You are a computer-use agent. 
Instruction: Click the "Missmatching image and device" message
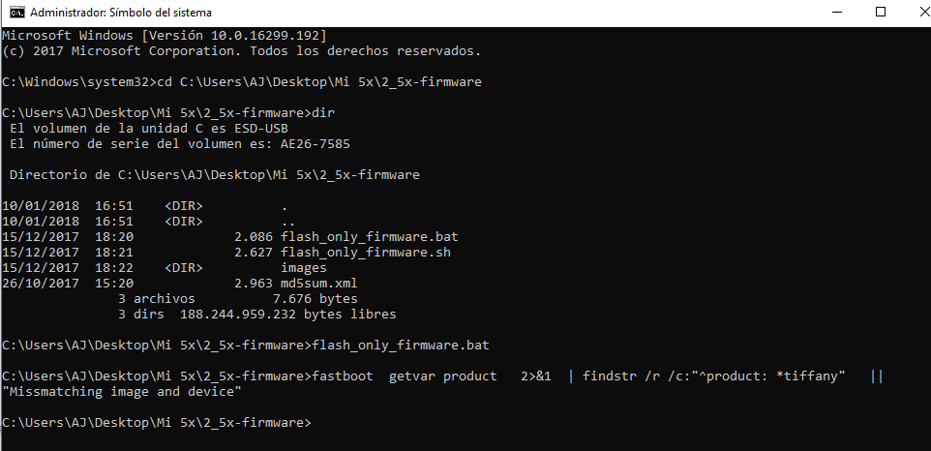[122, 391]
